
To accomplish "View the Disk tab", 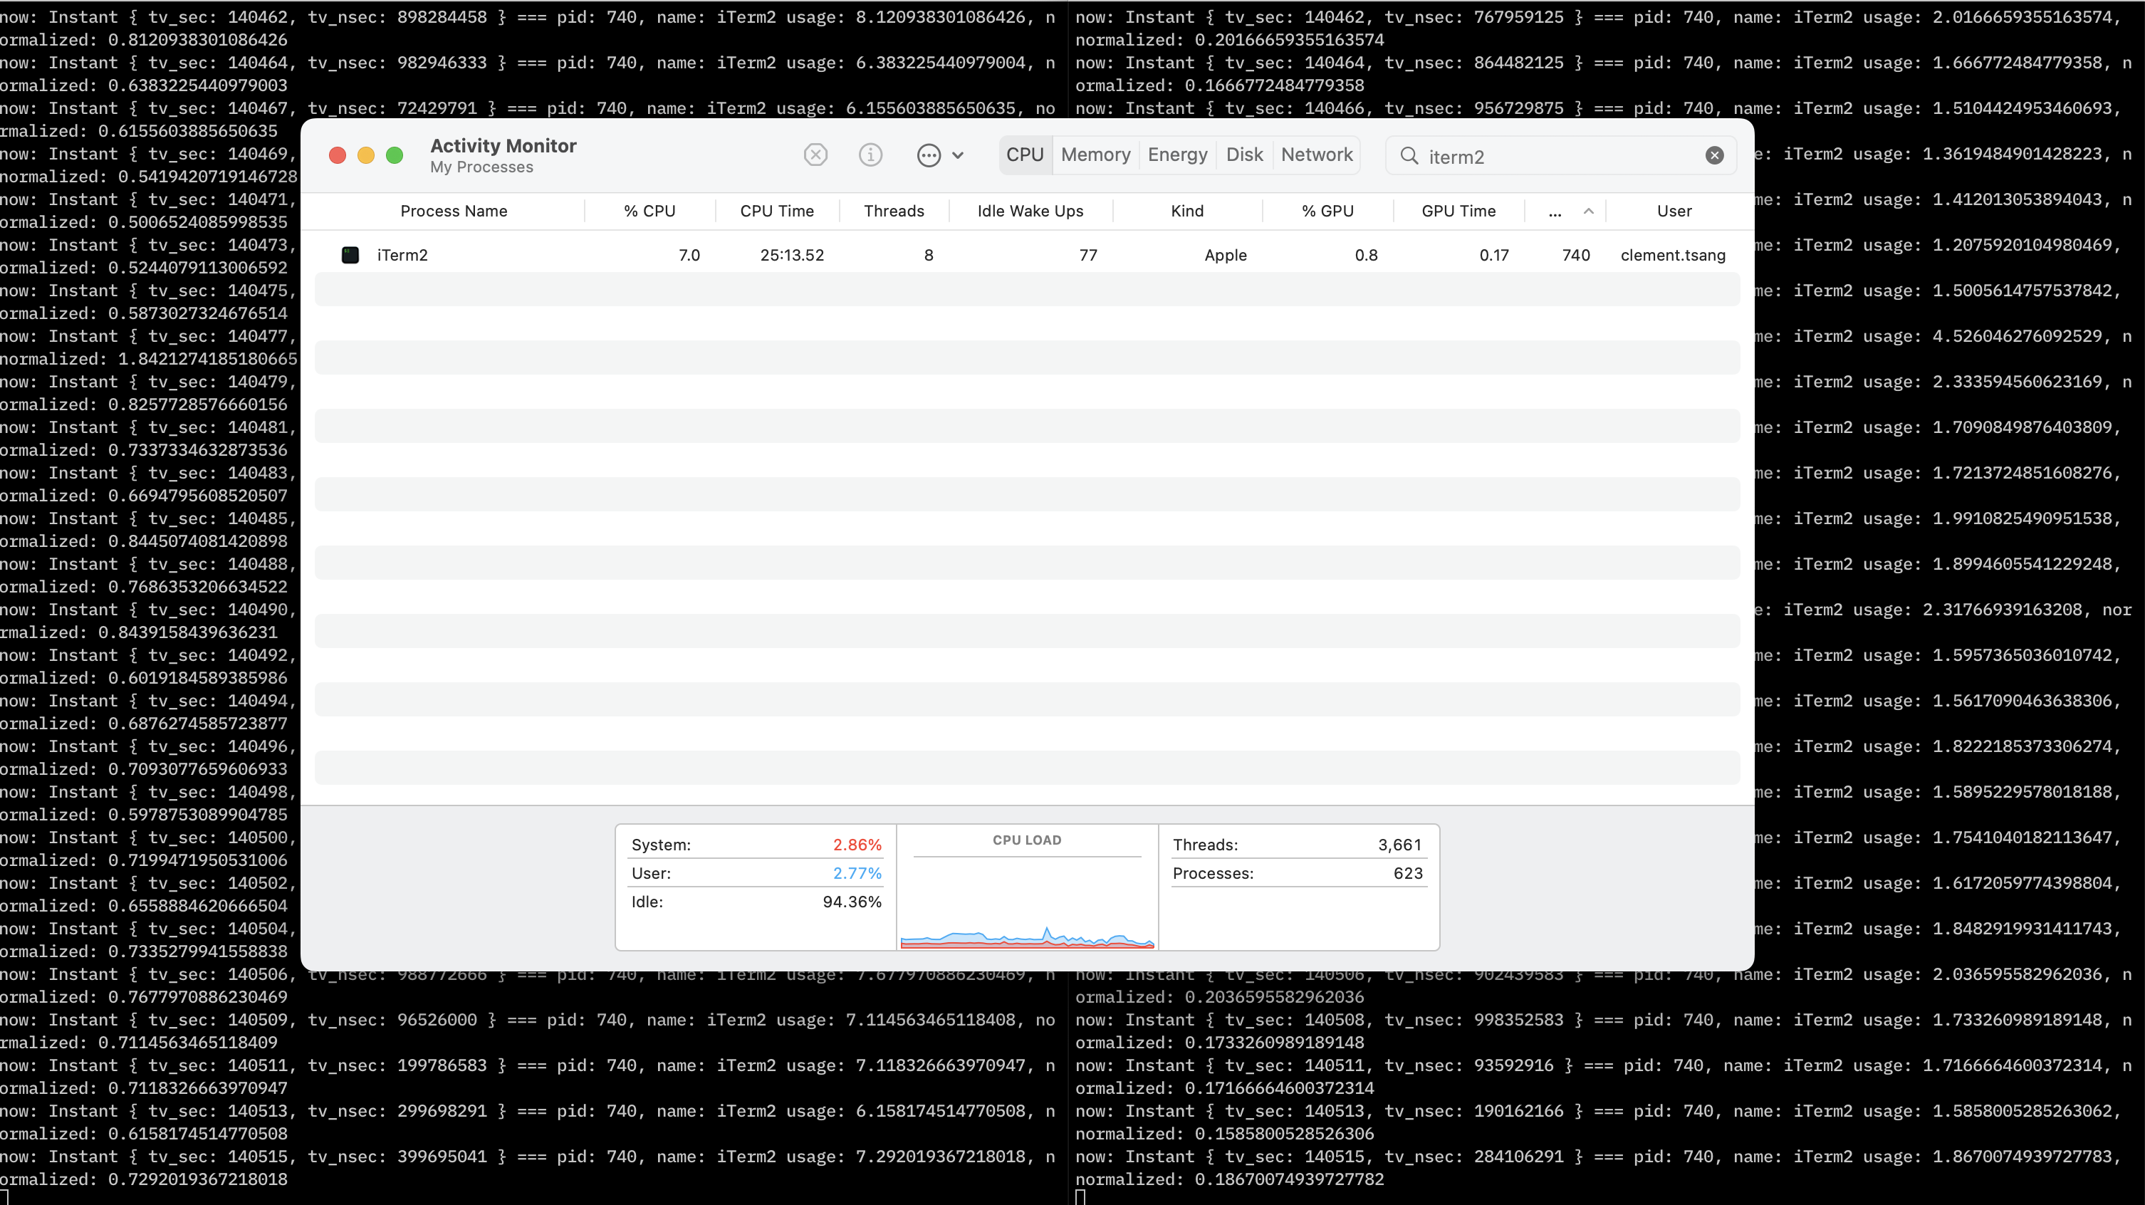I will click(x=1244, y=154).
